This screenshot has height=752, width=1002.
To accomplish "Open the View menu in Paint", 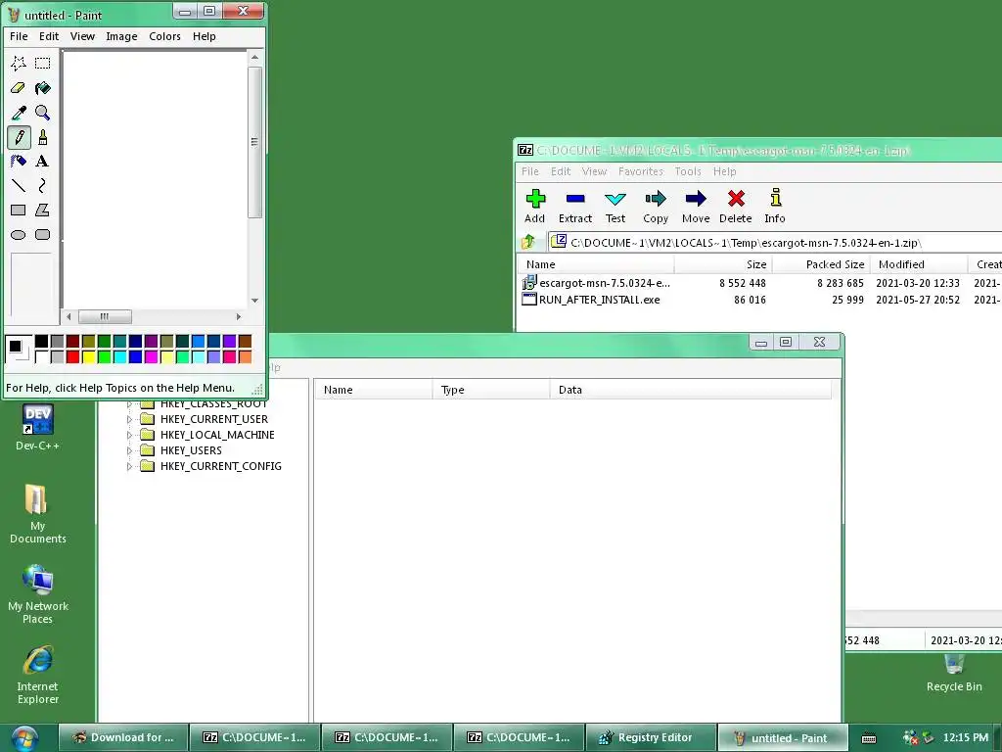I will click(x=82, y=36).
